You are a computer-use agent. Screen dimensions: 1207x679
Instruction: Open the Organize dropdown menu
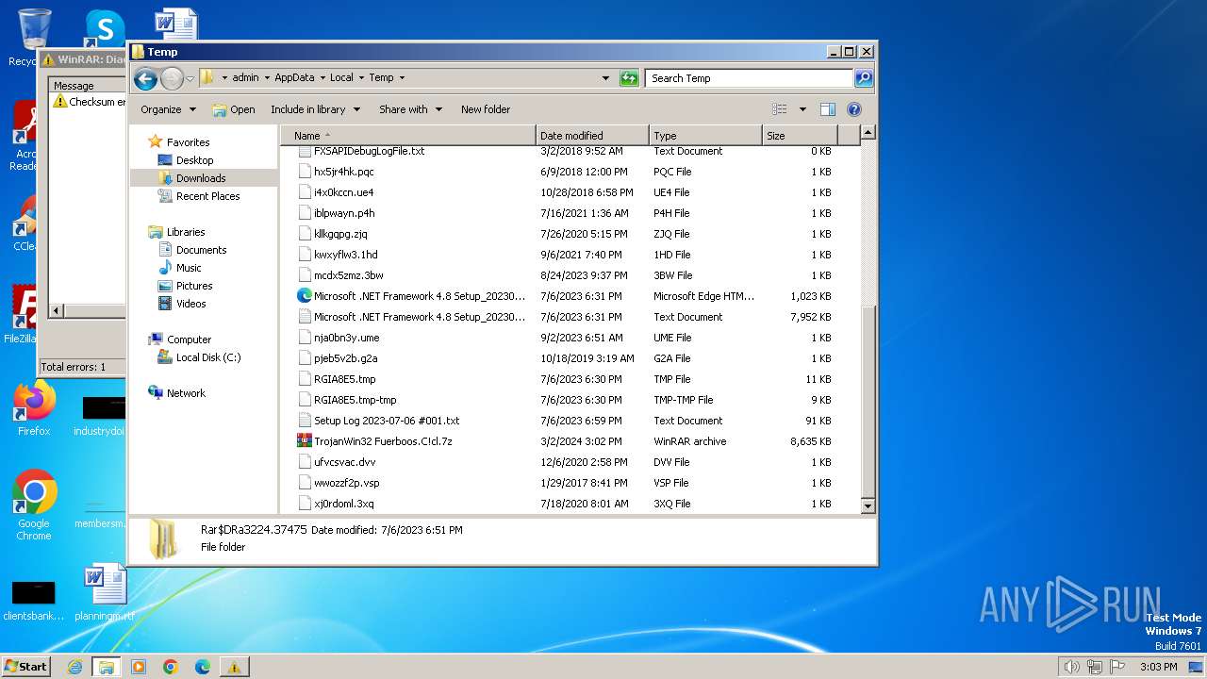[x=168, y=109]
